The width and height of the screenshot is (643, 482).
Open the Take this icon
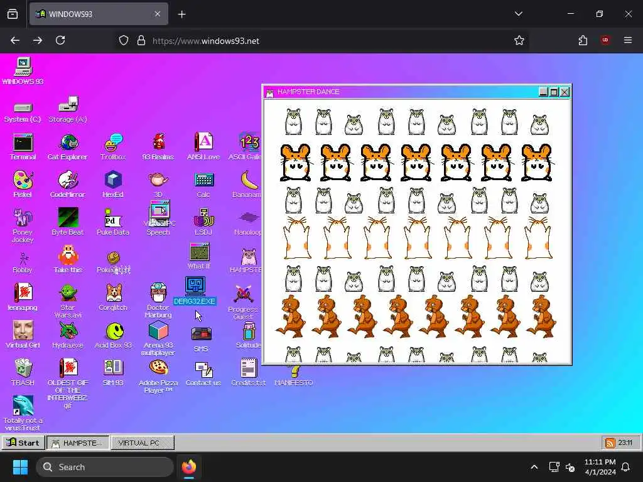tap(68, 259)
